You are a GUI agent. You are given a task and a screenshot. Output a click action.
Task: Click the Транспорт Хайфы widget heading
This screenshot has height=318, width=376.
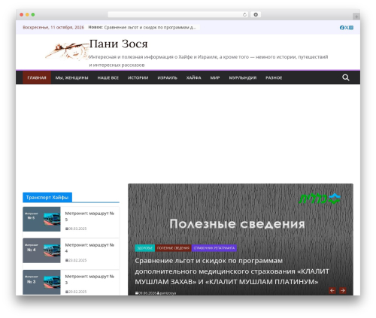tap(47, 198)
